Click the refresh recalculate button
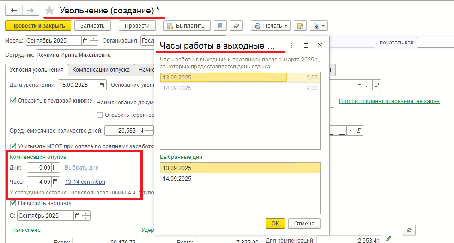The image size is (454, 243). [x=409, y=230]
